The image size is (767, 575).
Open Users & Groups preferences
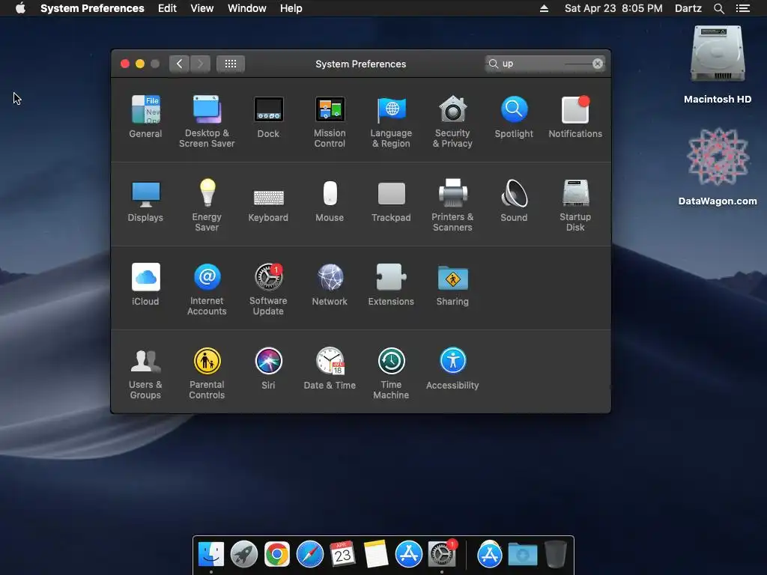[145, 373]
